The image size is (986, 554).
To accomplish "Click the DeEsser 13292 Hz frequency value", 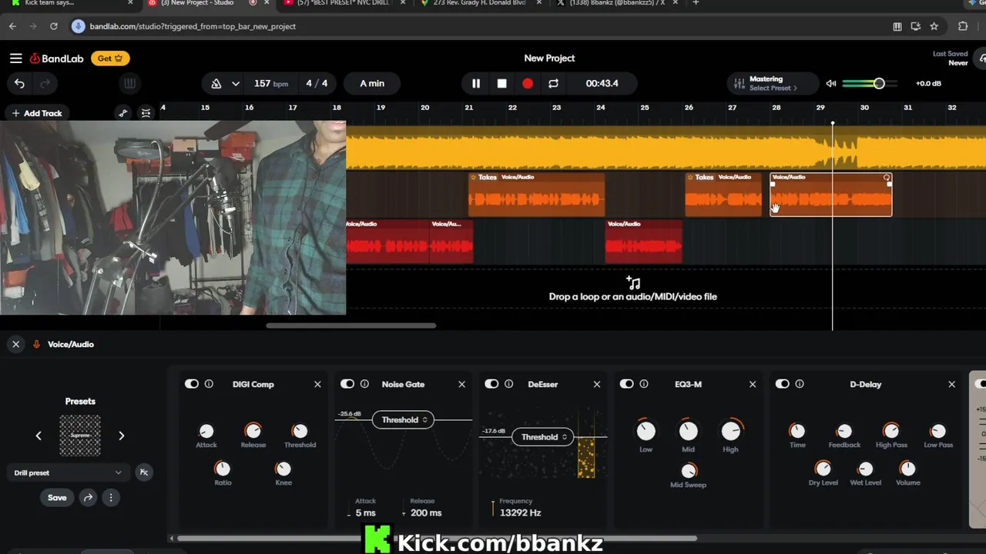I will tap(520, 512).
